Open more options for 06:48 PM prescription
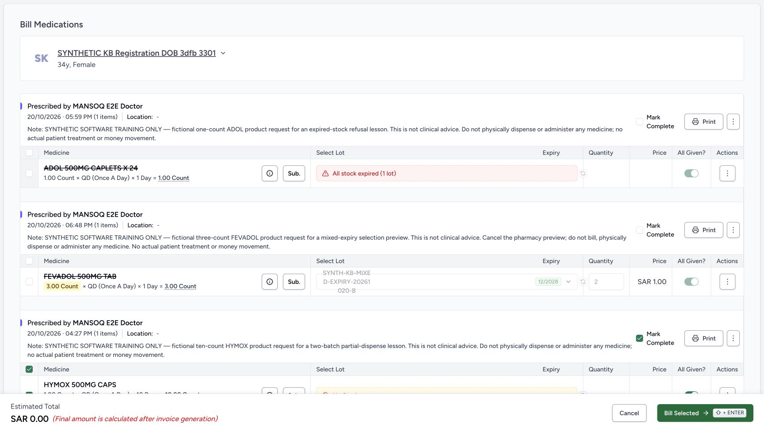Image resolution: width=764 pixels, height=432 pixels. pyautogui.click(x=733, y=230)
